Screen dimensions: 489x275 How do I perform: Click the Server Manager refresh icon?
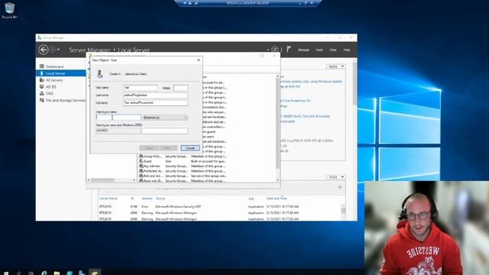coord(275,50)
